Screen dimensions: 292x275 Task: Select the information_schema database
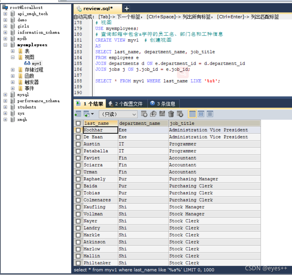point(39,32)
